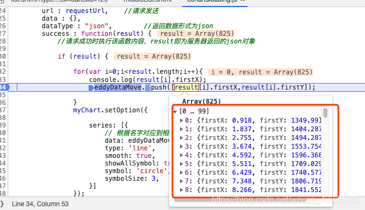Set a breakpoint on line 24 gutter
This screenshot has width=365, height=210.
[x=3, y=11]
